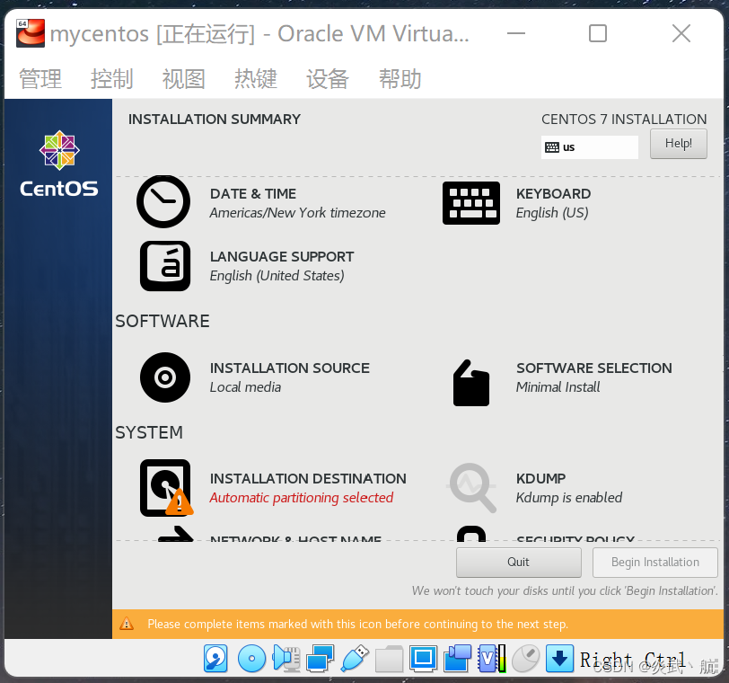Open LANGUAGE SUPPORT settings label
Image resolution: width=729 pixels, height=683 pixels.
(x=282, y=256)
